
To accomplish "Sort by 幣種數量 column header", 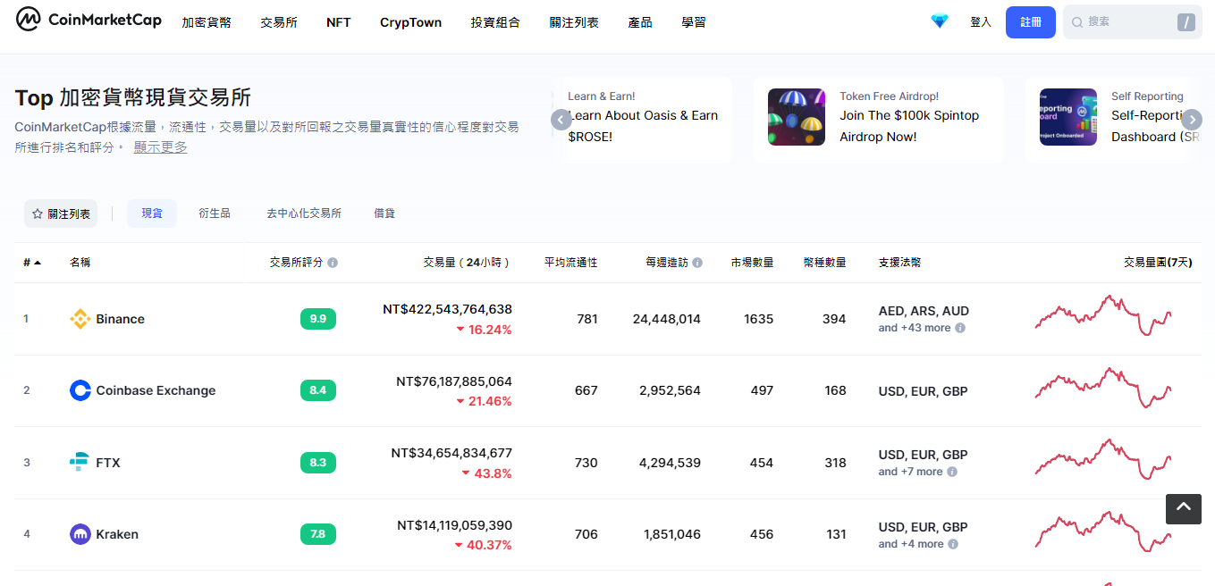I will tap(824, 263).
